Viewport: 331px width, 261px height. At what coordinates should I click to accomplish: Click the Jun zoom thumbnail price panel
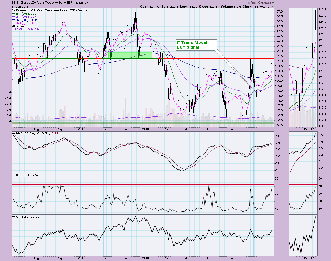(x=303, y=67)
